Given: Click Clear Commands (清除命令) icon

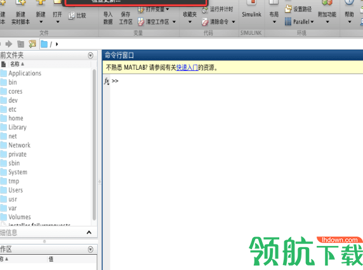Looking at the screenshot, I should click(x=205, y=22).
